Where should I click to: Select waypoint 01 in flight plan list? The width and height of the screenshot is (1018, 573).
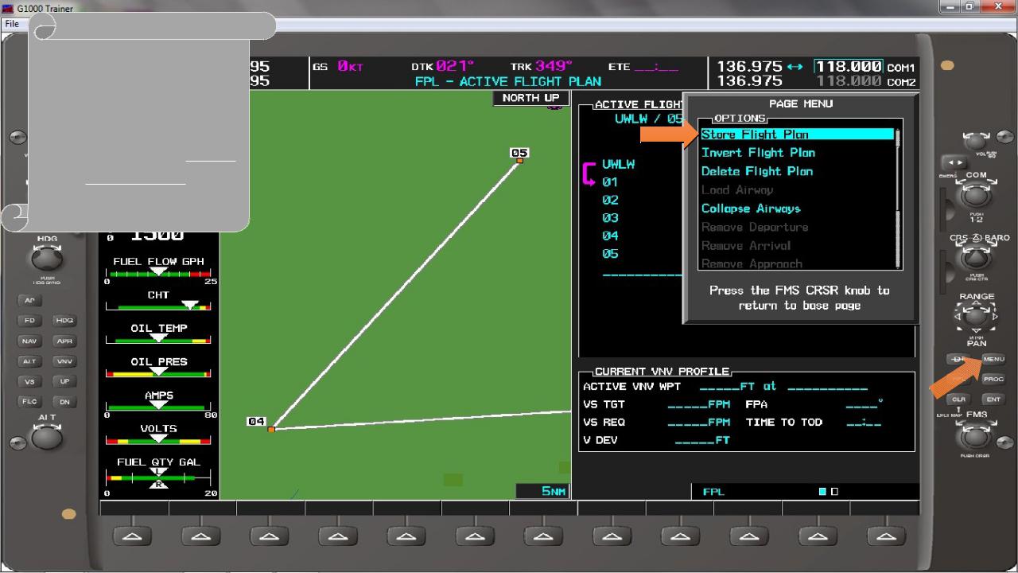(x=610, y=182)
